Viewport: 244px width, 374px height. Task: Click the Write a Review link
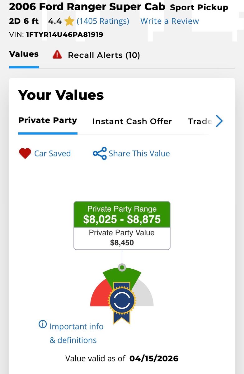coord(170,21)
